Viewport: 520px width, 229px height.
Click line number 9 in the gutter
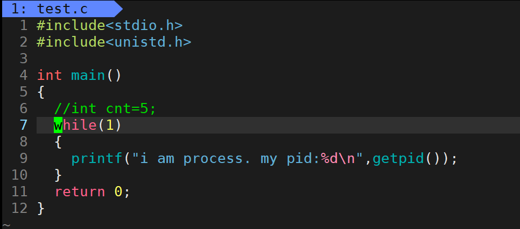click(x=23, y=159)
